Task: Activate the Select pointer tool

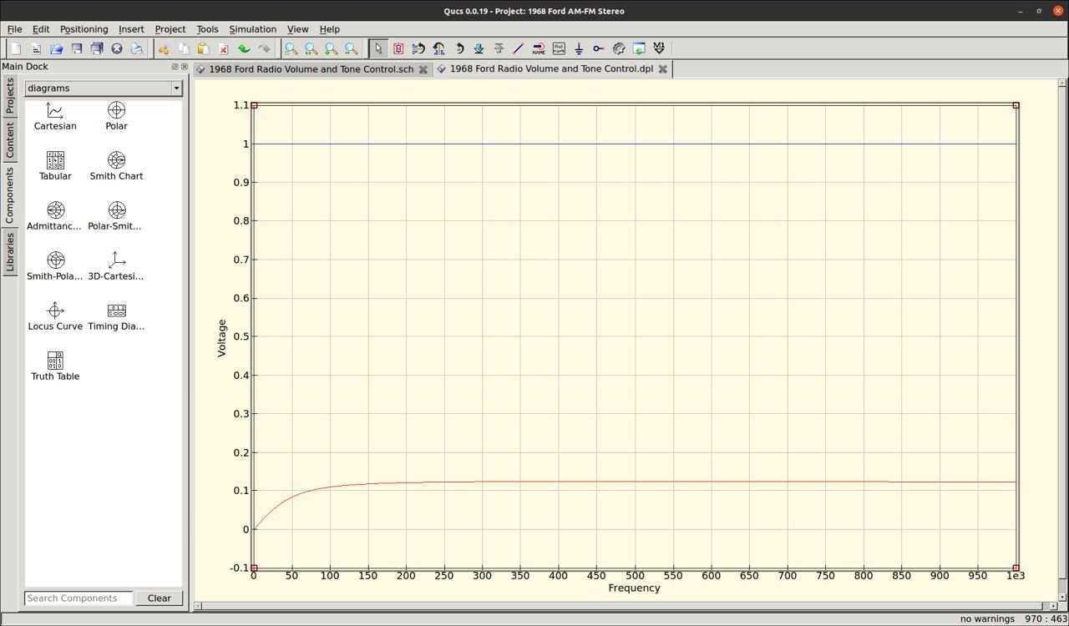Action: pos(378,49)
